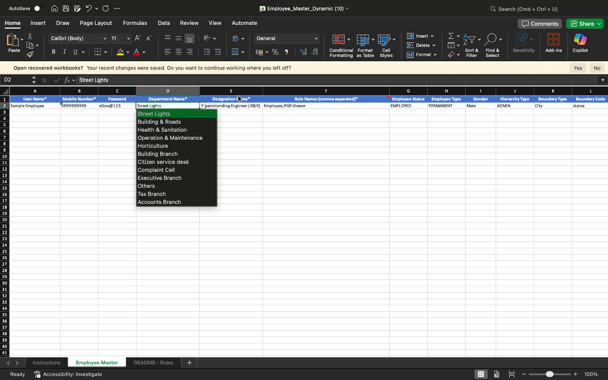608x380 pixels.
Task: Open Add-ins from the ribbon
Action: pyautogui.click(x=553, y=43)
